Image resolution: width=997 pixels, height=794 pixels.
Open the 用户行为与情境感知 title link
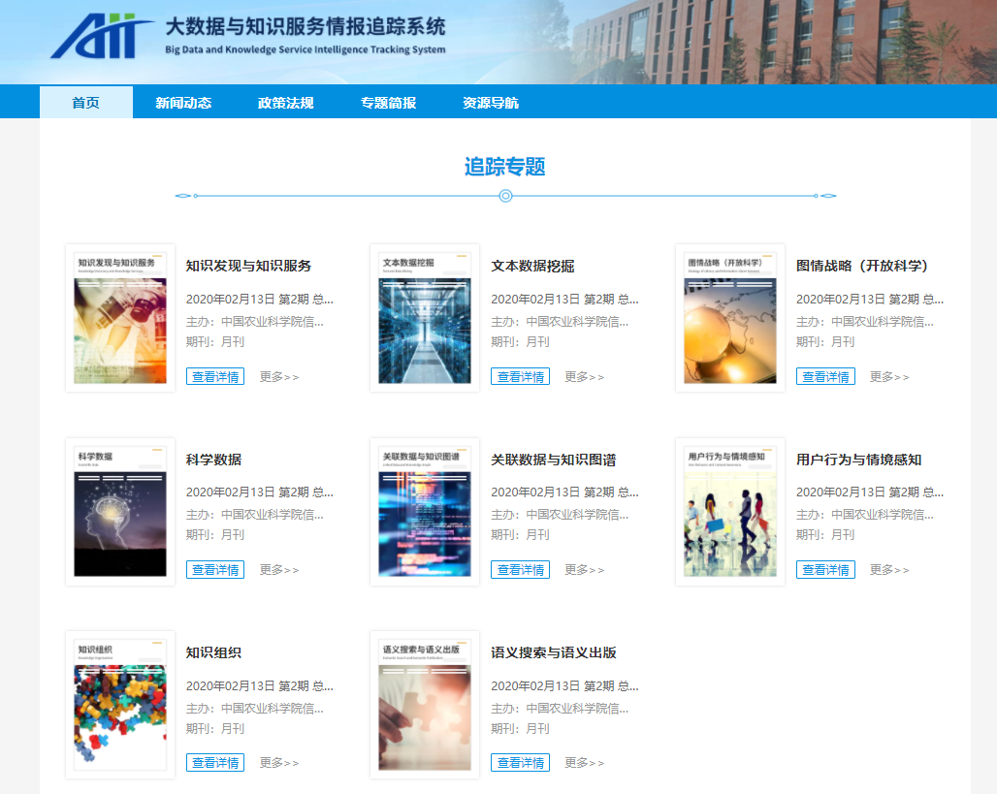point(858,460)
